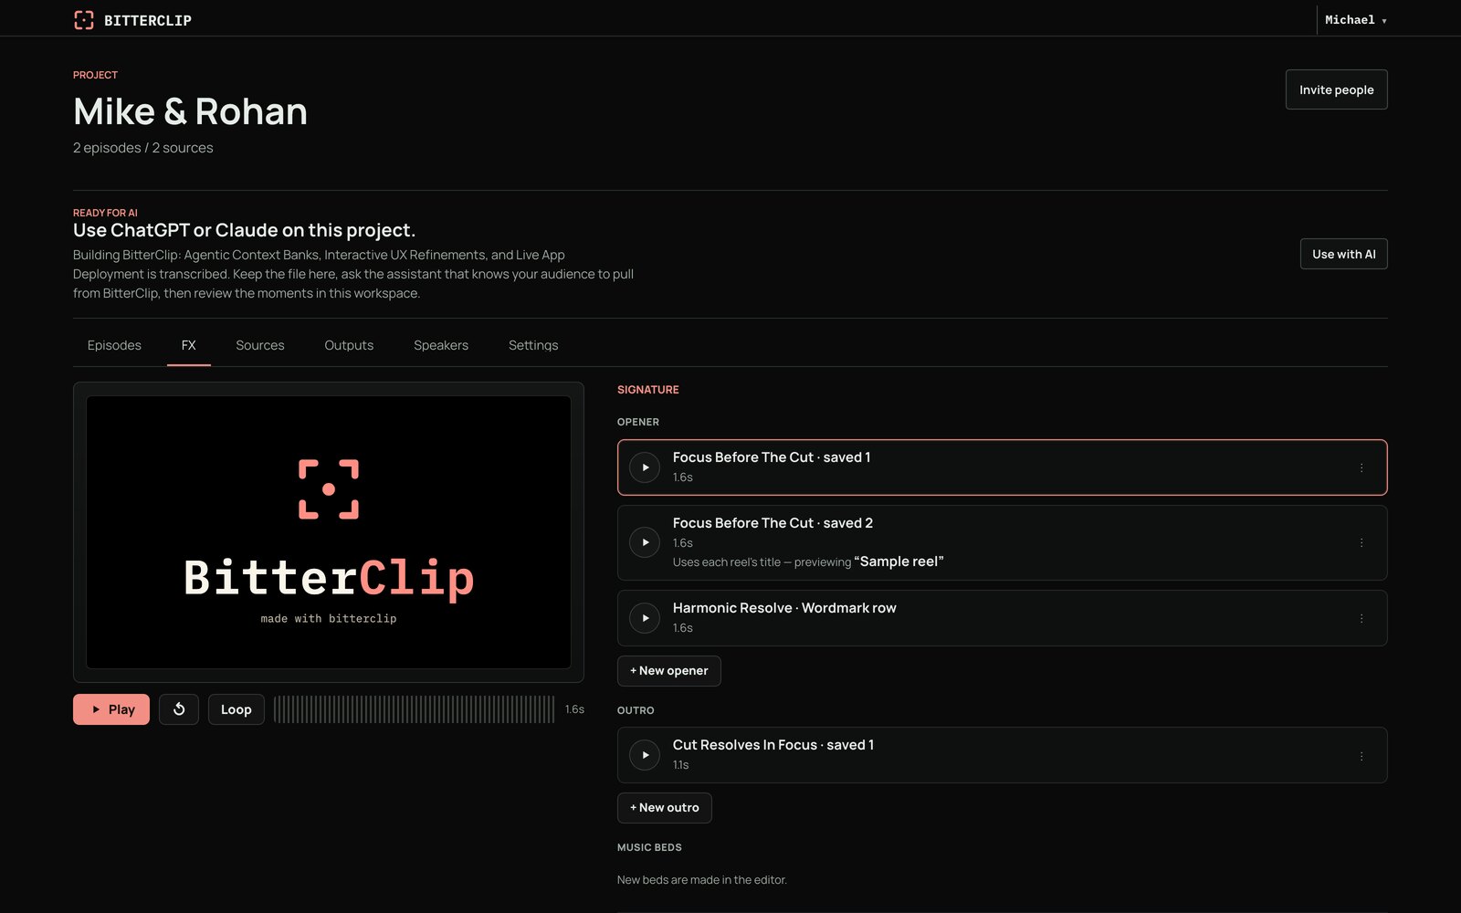Open the Speakers tab

(441, 345)
